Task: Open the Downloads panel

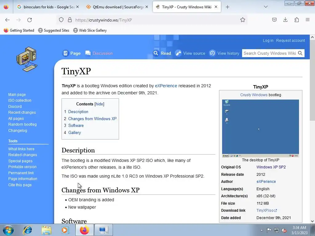Action: point(285,20)
